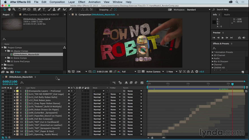Viewport: 249px width, 140px height.
Task: Click the yellow label swatch of layer 1
Action: point(17,91)
